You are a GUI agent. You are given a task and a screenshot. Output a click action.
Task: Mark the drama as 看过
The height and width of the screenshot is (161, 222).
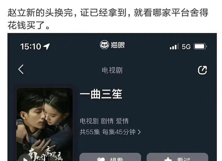coord(177,157)
